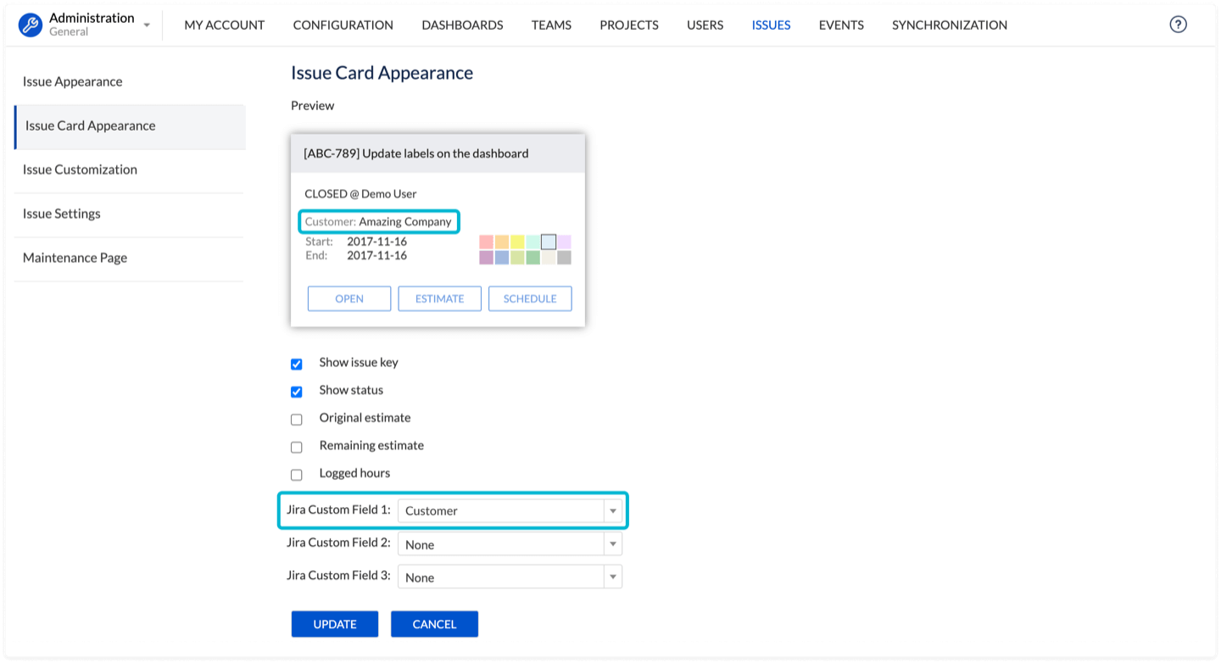Open the Jira Custom Field 1 dropdown
The width and height of the screenshot is (1221, 663).
(x=510, y=510)
